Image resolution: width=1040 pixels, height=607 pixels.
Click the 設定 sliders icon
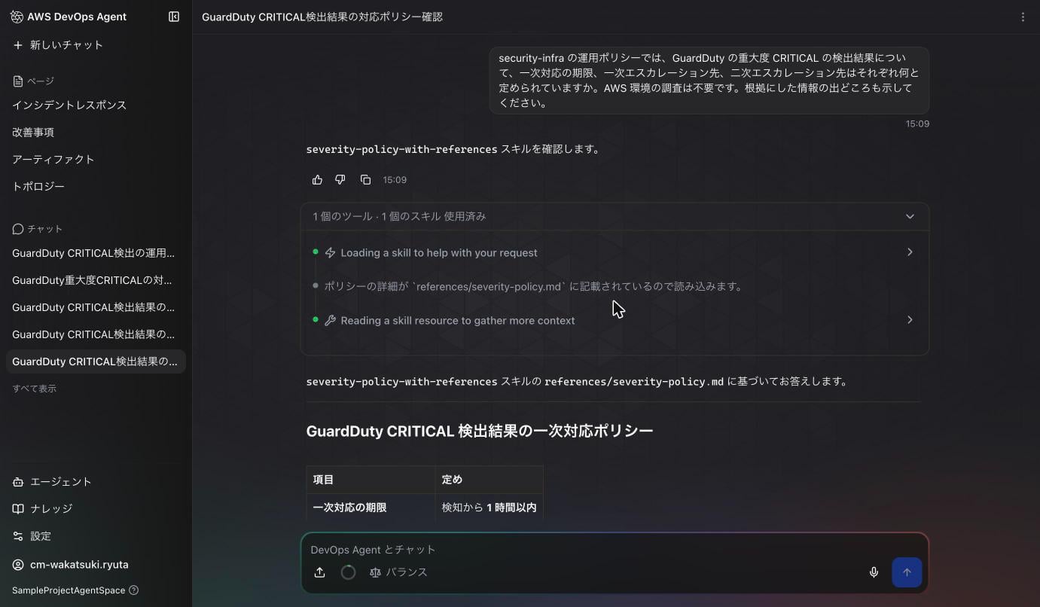click(x=18, y=536)
